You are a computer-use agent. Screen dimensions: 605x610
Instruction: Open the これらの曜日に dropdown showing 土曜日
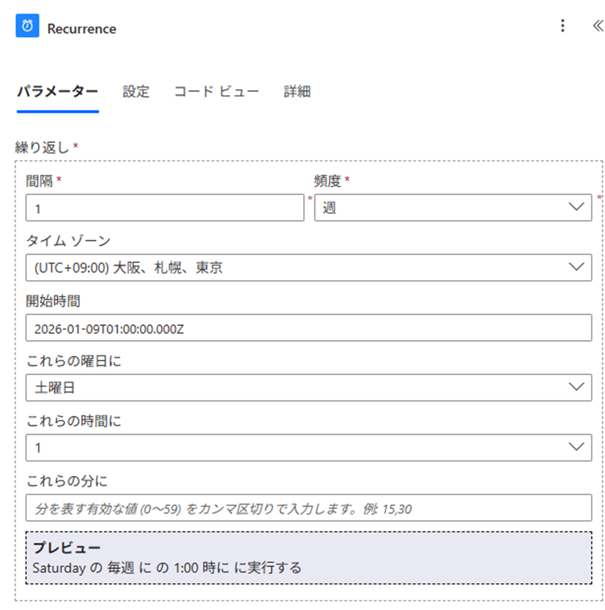(309, 388)
